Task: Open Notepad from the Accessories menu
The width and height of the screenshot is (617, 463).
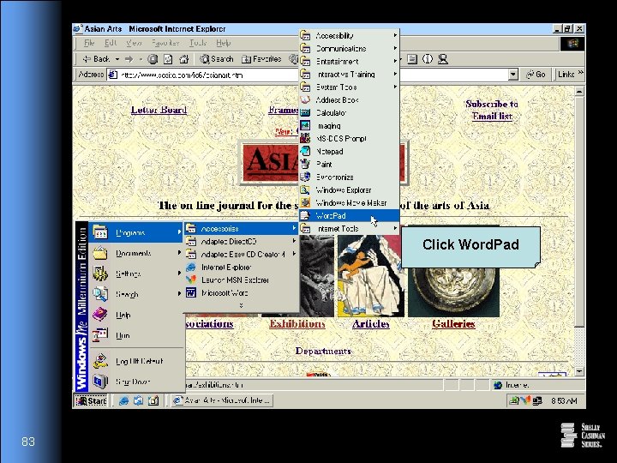Action: click(350, 152)
